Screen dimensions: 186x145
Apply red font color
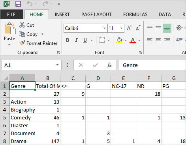point(133,40)
